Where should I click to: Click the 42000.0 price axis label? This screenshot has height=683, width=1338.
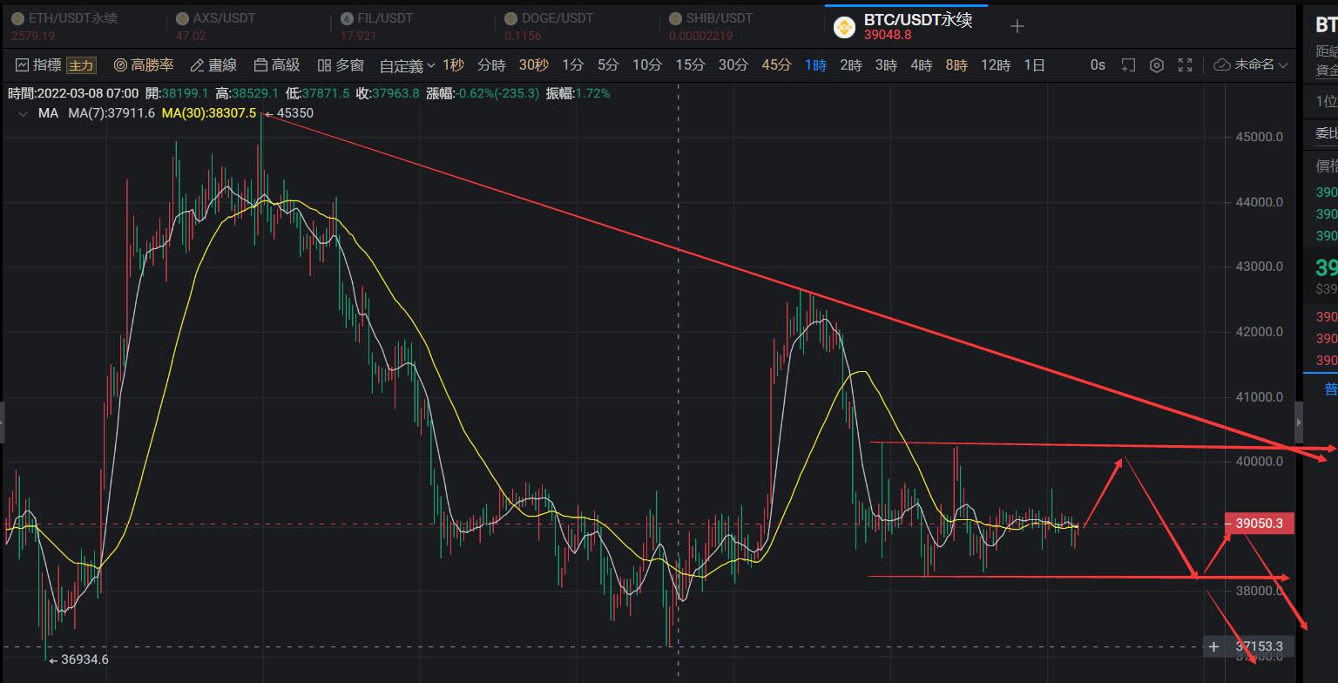point(1259,332)
